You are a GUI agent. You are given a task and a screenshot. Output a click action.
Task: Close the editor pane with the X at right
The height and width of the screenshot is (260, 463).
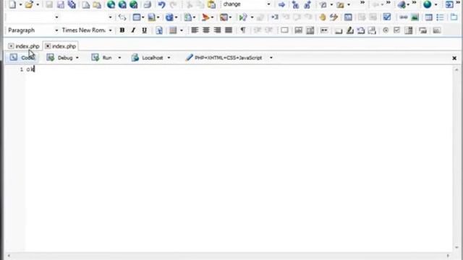(x=454, y=58)
